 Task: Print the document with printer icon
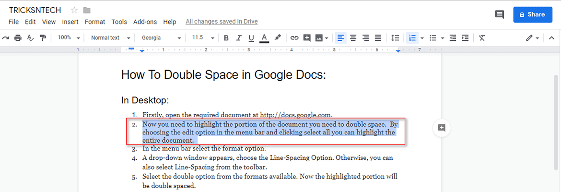(x=18, y=37)
